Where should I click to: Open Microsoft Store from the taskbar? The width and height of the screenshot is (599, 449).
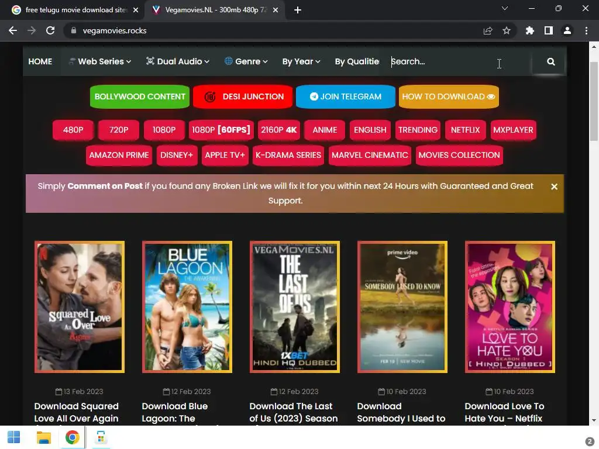(x=101, y=437)
